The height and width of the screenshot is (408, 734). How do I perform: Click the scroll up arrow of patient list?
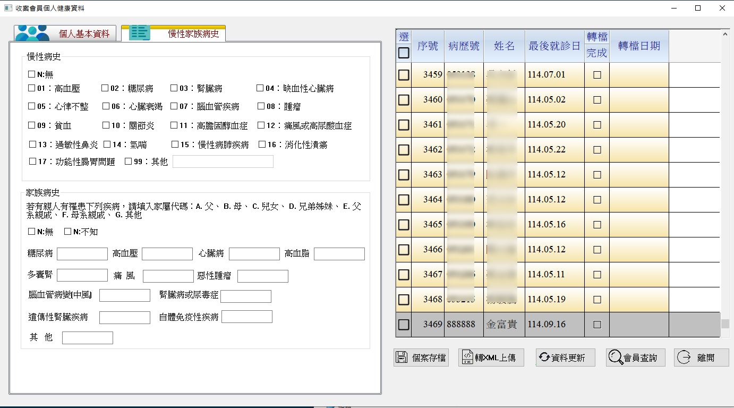pyautogui.click(x=726, y=35)
